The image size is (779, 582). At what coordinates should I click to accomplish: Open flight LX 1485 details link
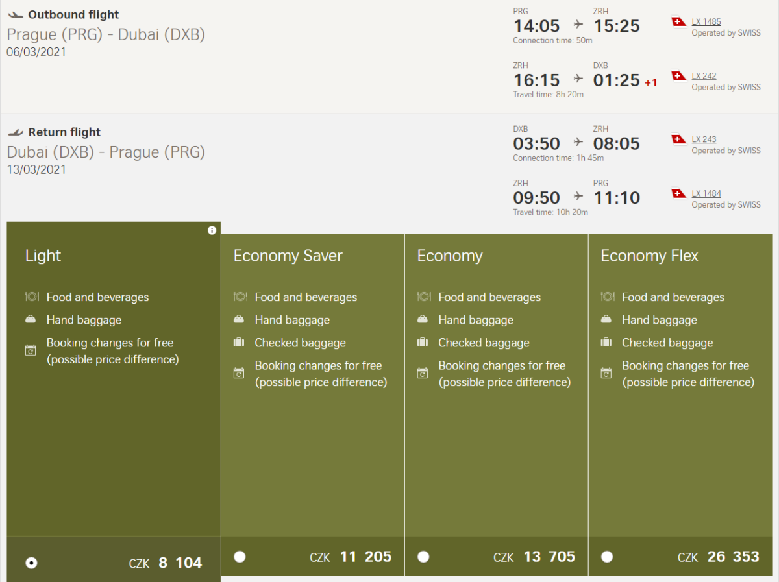coord(706,21)
